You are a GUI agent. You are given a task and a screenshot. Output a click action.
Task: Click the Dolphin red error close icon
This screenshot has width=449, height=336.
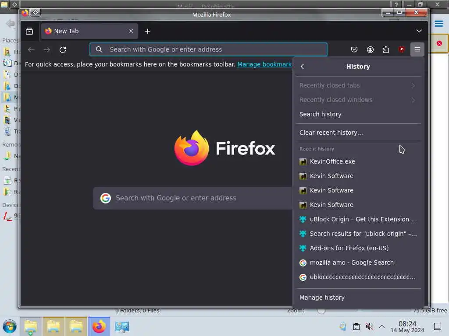click(x=439, y=43)
